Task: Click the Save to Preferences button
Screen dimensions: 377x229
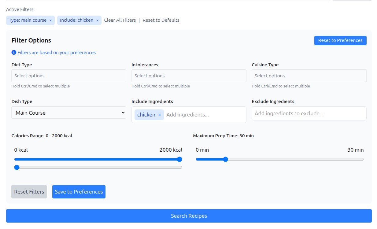Action: coord(79,192)
